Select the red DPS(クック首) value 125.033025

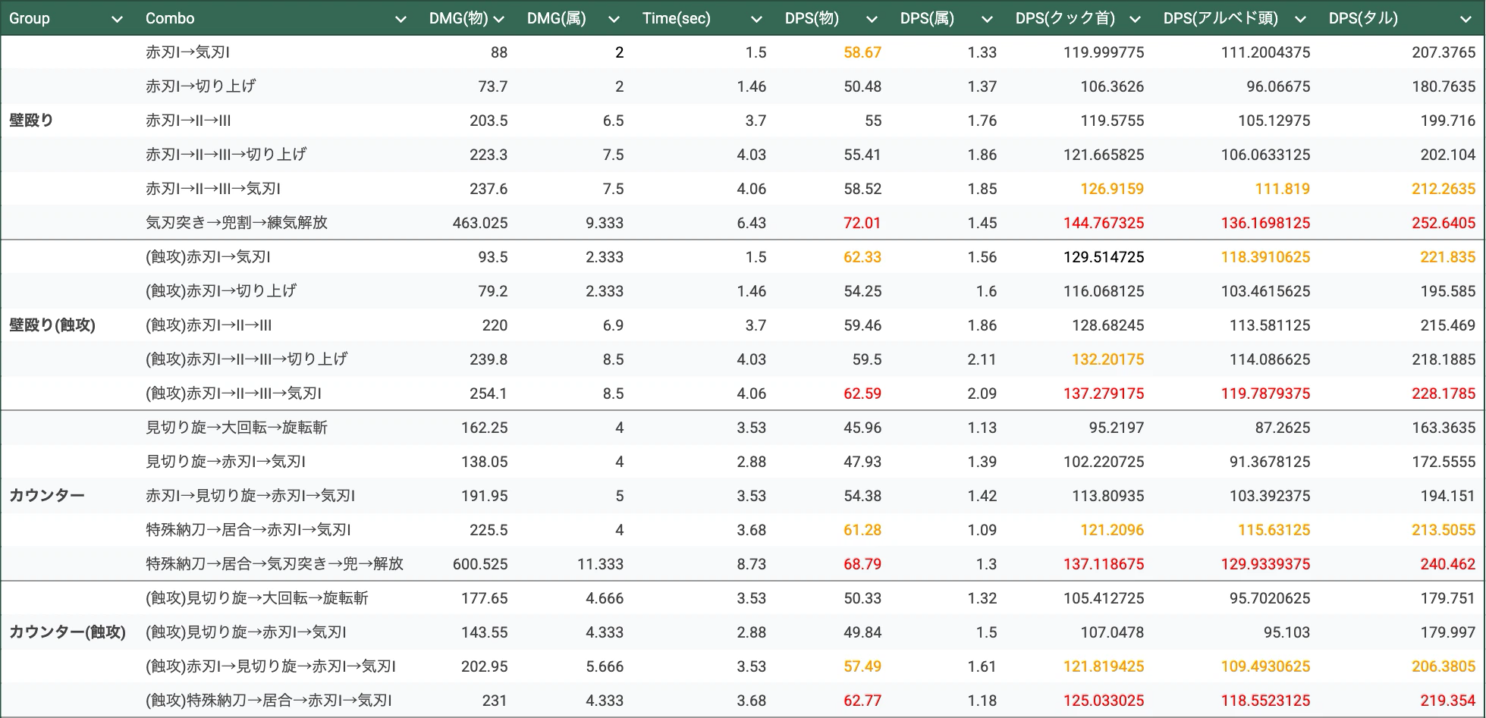[1104, 701]
